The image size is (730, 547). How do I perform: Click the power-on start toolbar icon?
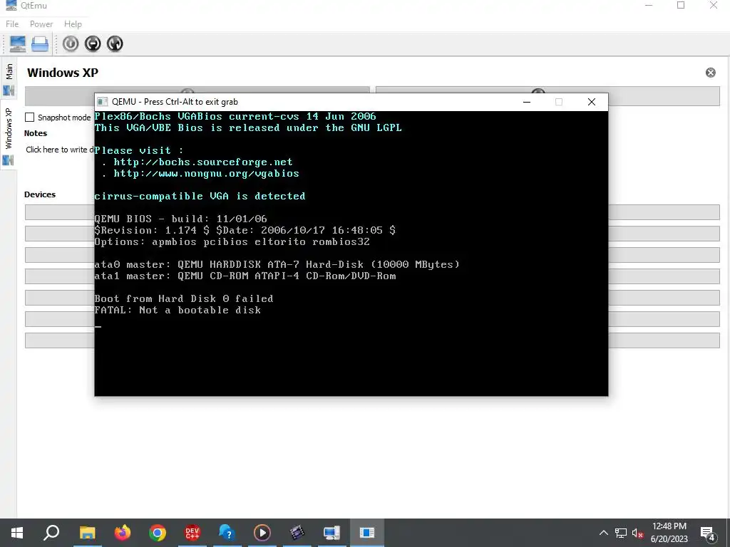pyautogui.click(x=71, y=43)
